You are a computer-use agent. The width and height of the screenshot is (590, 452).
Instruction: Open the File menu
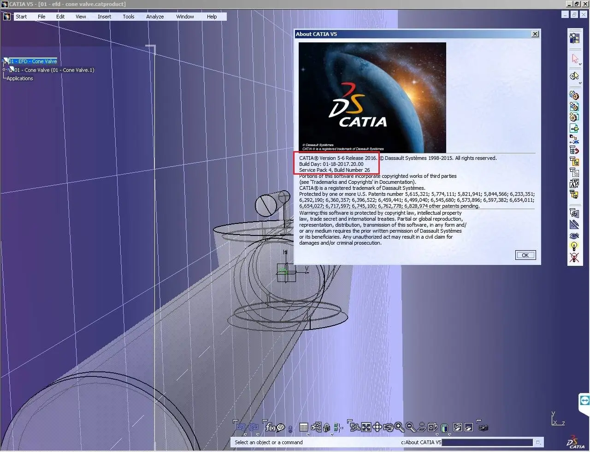(41, 17)
